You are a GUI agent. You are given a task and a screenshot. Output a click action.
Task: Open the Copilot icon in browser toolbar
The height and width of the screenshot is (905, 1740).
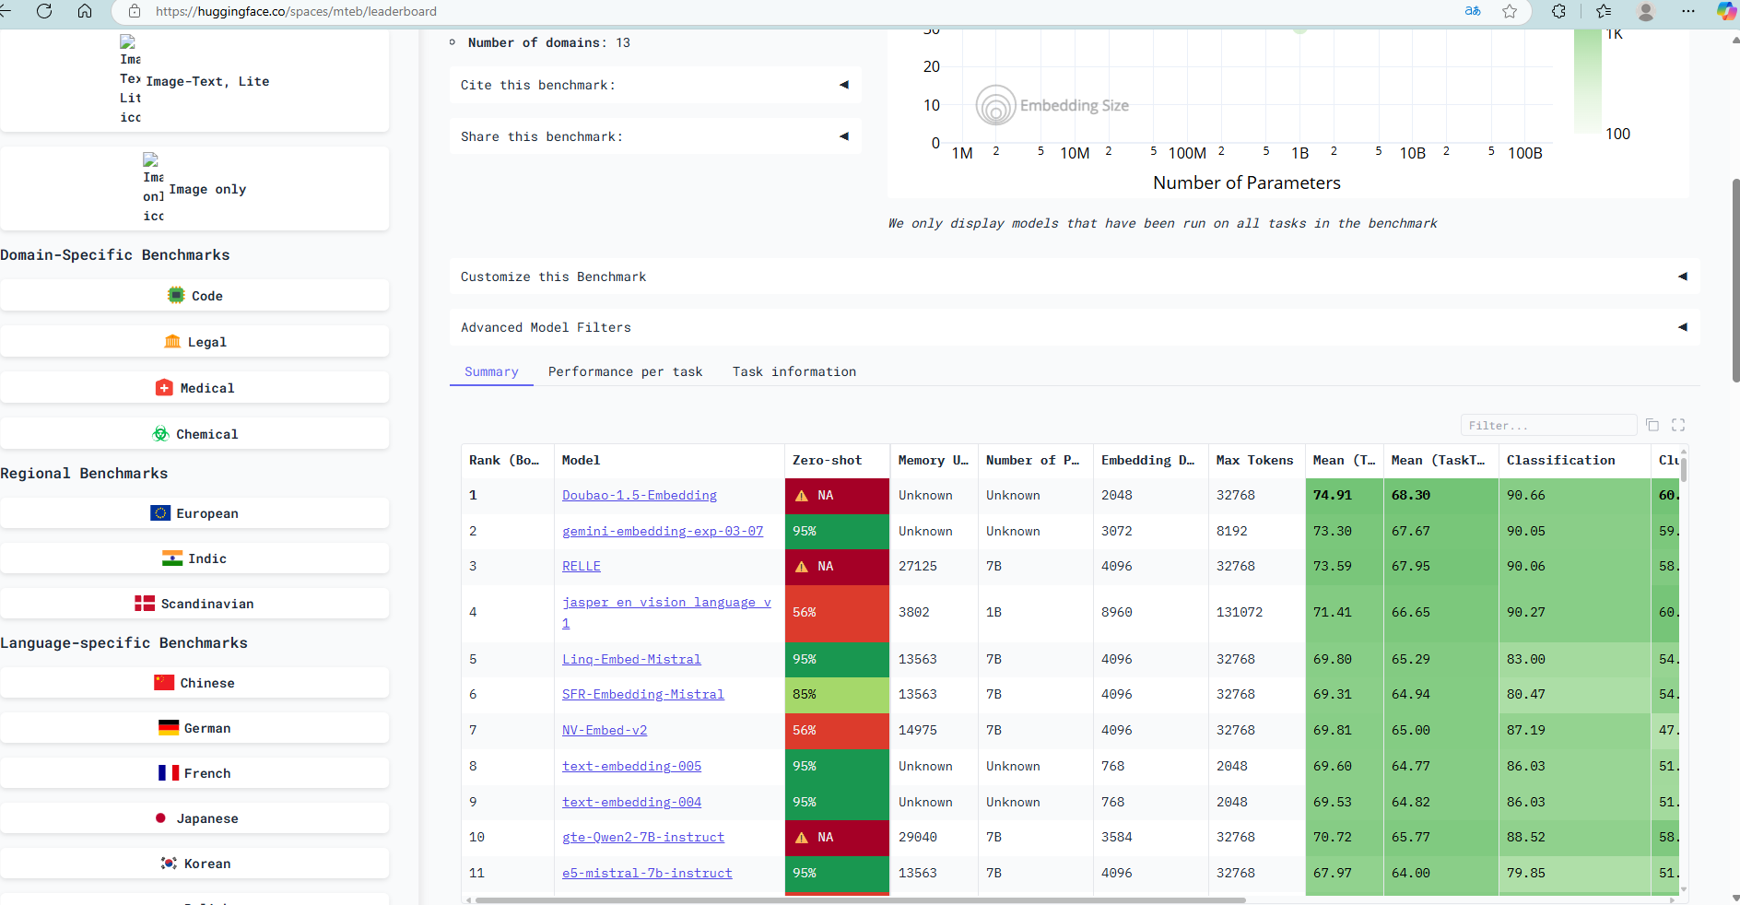(1726, 11)
